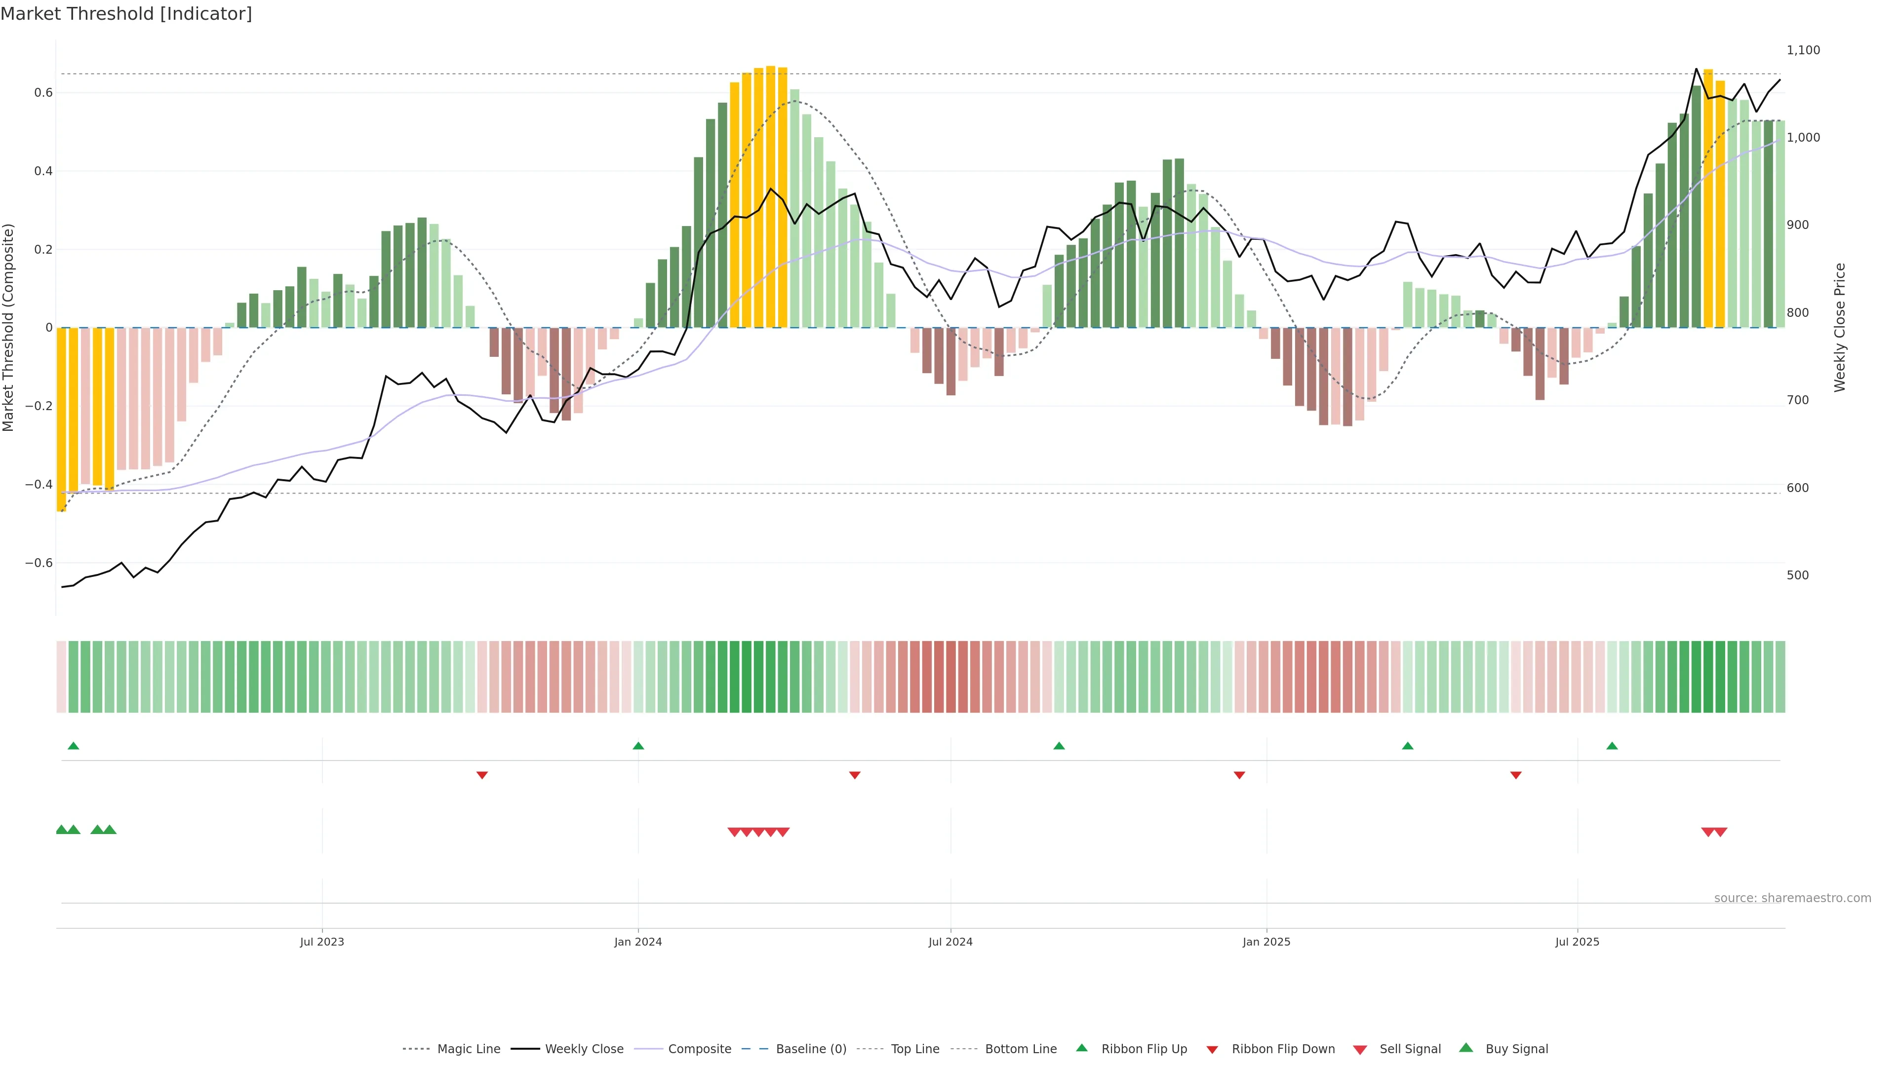This screenshot has height=1066, width=1896.
Task: Toggle the Weekly Close series in legend
Action: pyautogui.click(x=584, y=1049)
